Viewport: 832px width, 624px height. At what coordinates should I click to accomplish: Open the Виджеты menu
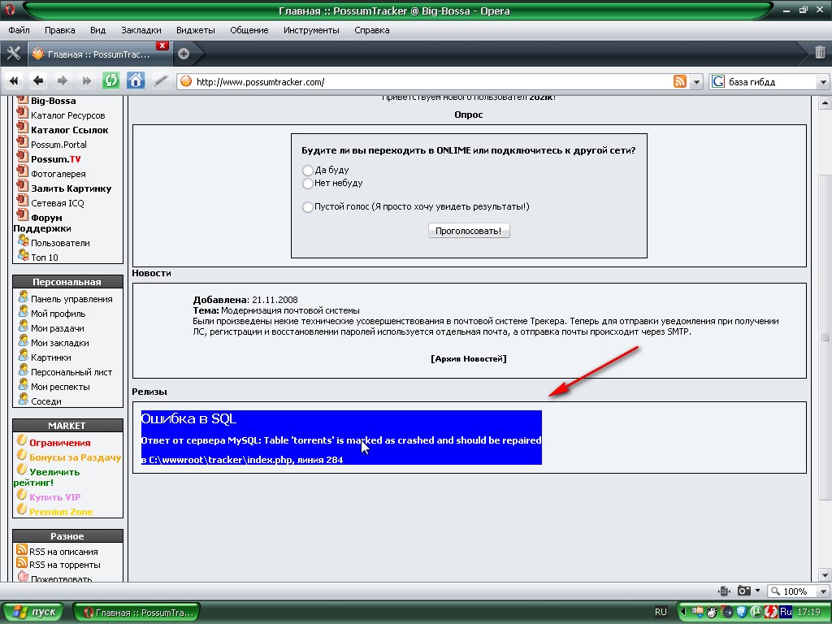tap(195, 30)
